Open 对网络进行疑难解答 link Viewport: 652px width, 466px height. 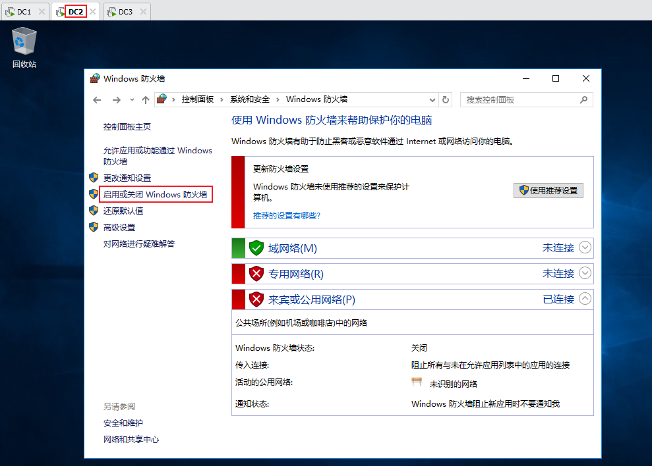pyautogui.click(x=139, y=244)
